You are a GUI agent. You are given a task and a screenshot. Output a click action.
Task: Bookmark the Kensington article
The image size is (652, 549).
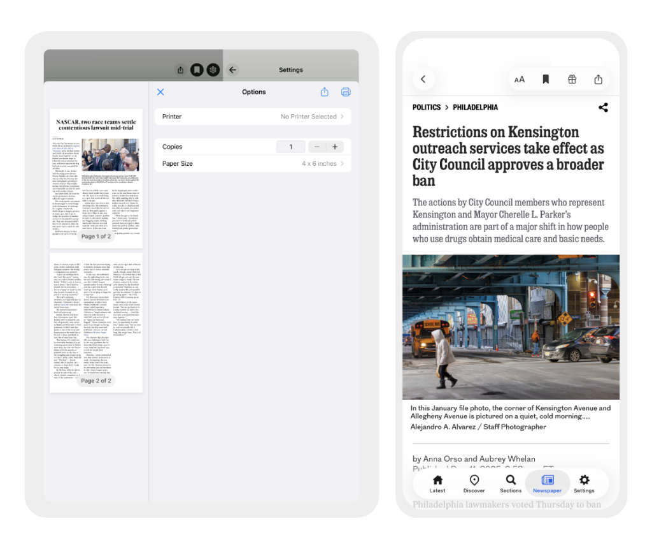pos(546,80)
